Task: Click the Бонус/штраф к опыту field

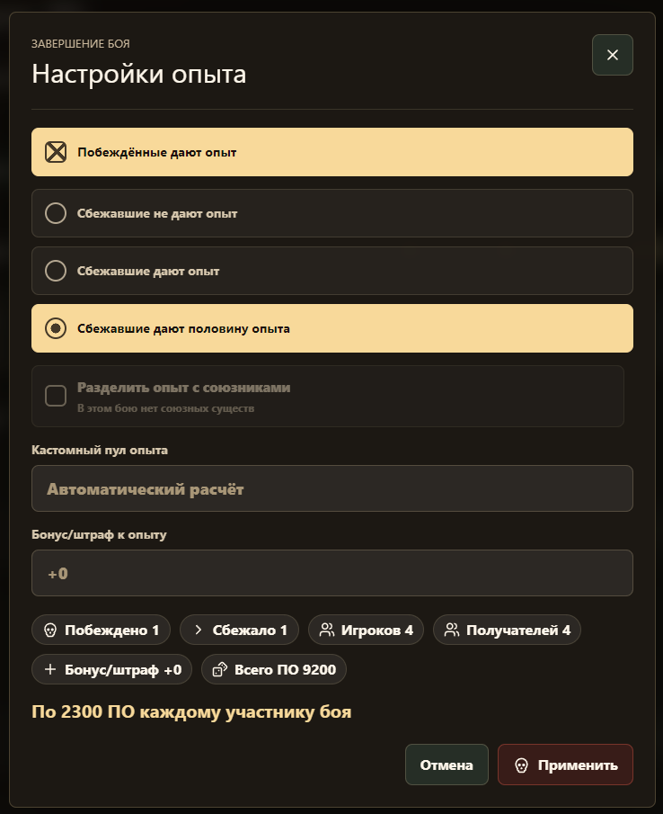Action: pos(332,573)
